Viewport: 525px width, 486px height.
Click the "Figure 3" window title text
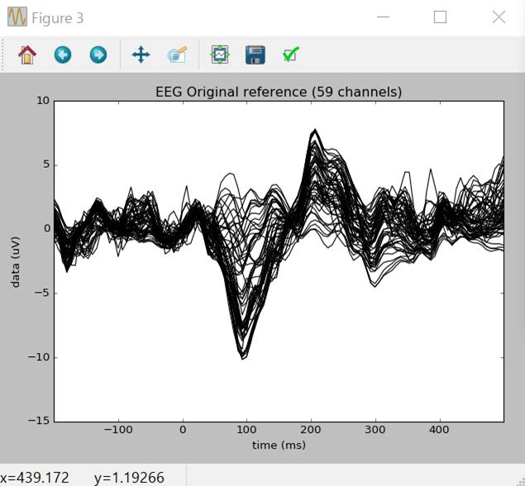point(57,18)
